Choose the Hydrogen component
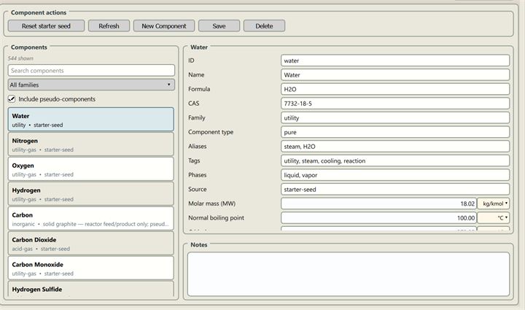The width and height of the screenshot is (525, 310). point(90,194)
